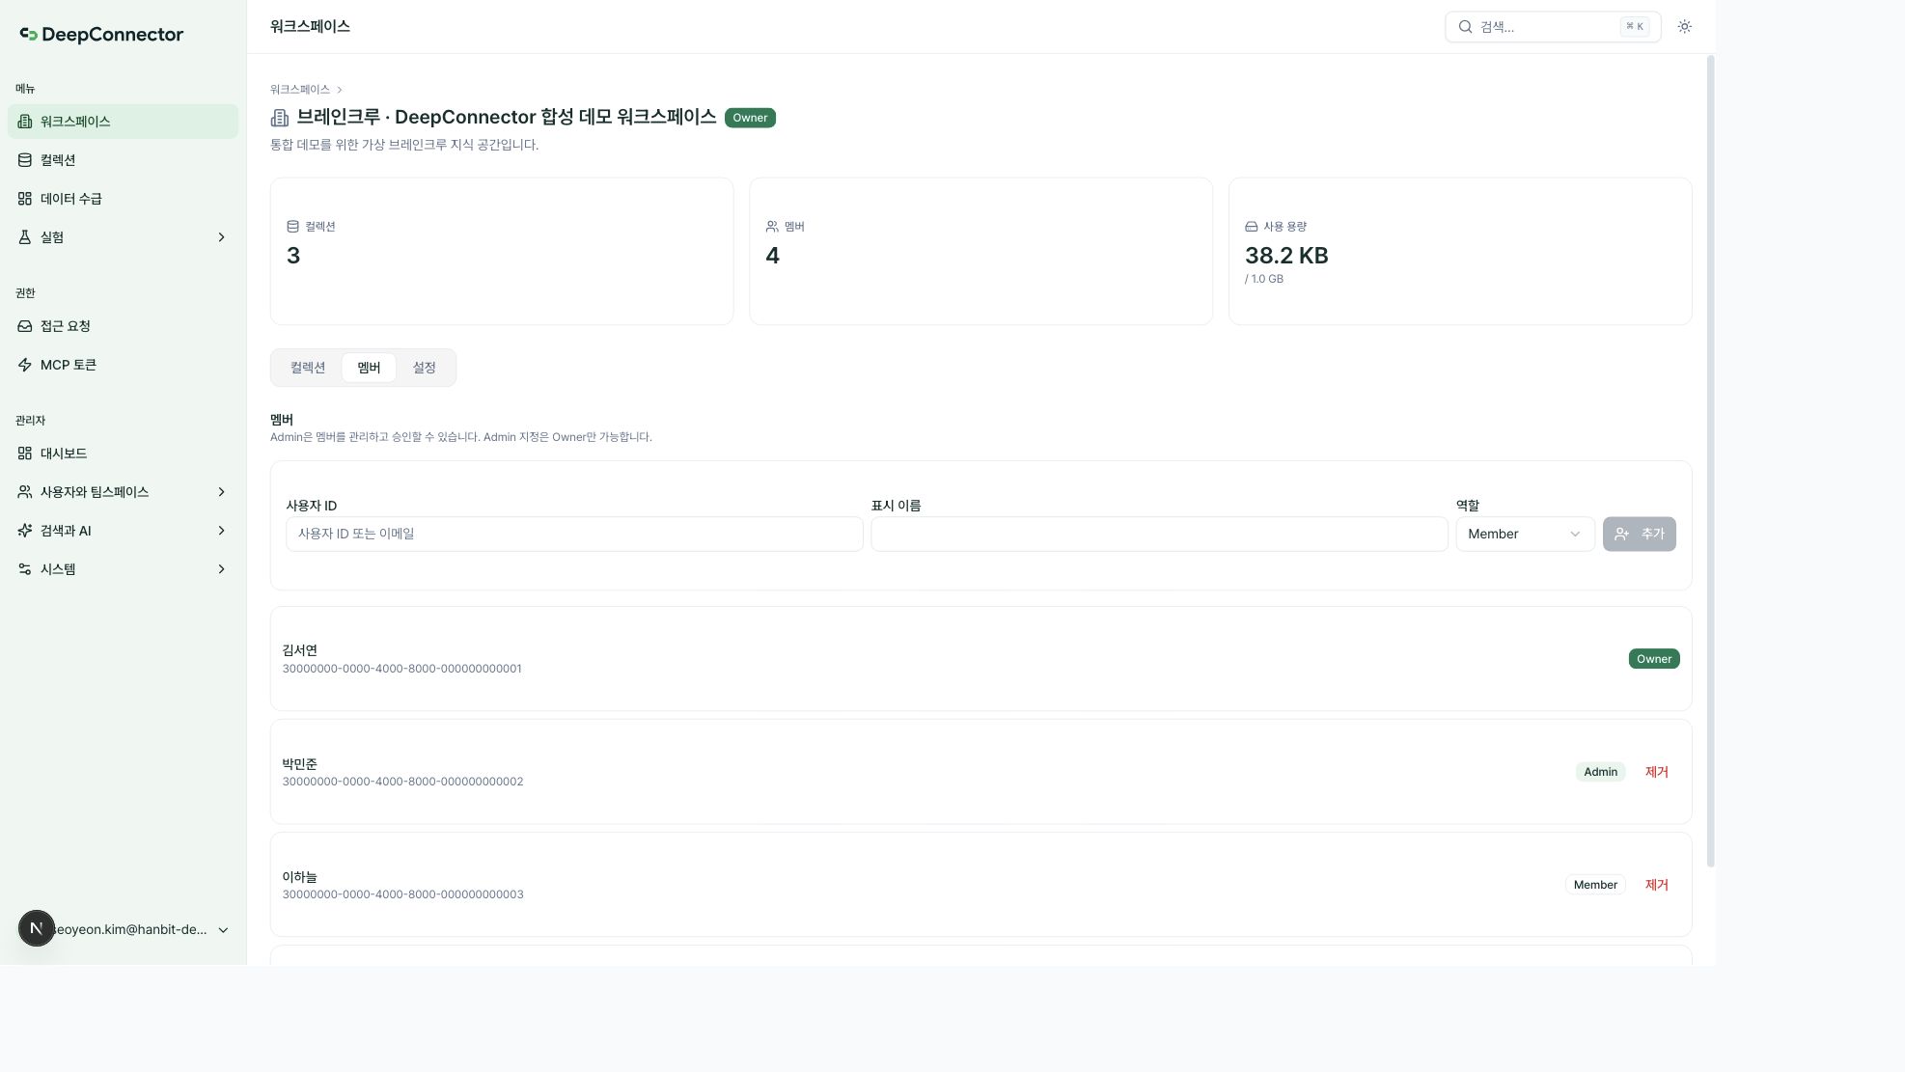
Task: Open the 대시보드 admin page
Action: (x=123, y=454)
